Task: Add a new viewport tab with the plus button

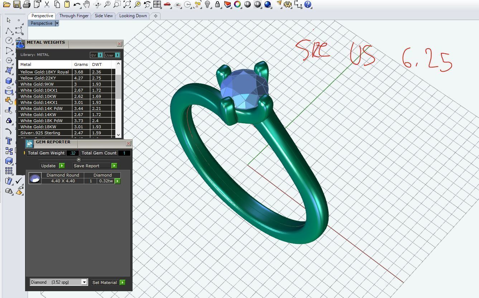Action: tap(155, 16)
